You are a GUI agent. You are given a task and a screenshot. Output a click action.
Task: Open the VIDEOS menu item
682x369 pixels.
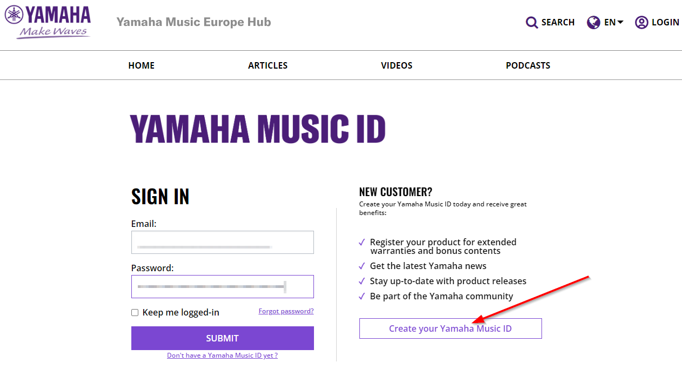[x=397, y=65]
